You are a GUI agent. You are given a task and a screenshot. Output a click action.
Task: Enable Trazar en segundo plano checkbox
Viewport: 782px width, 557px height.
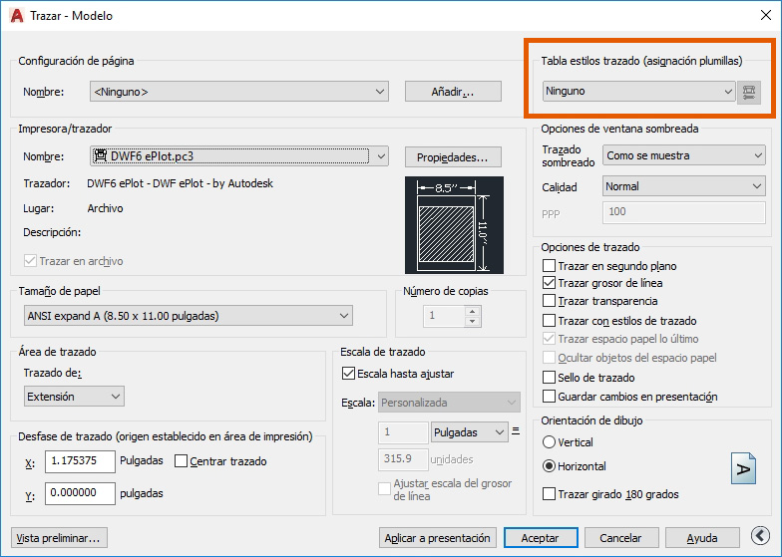pos(549,266)
